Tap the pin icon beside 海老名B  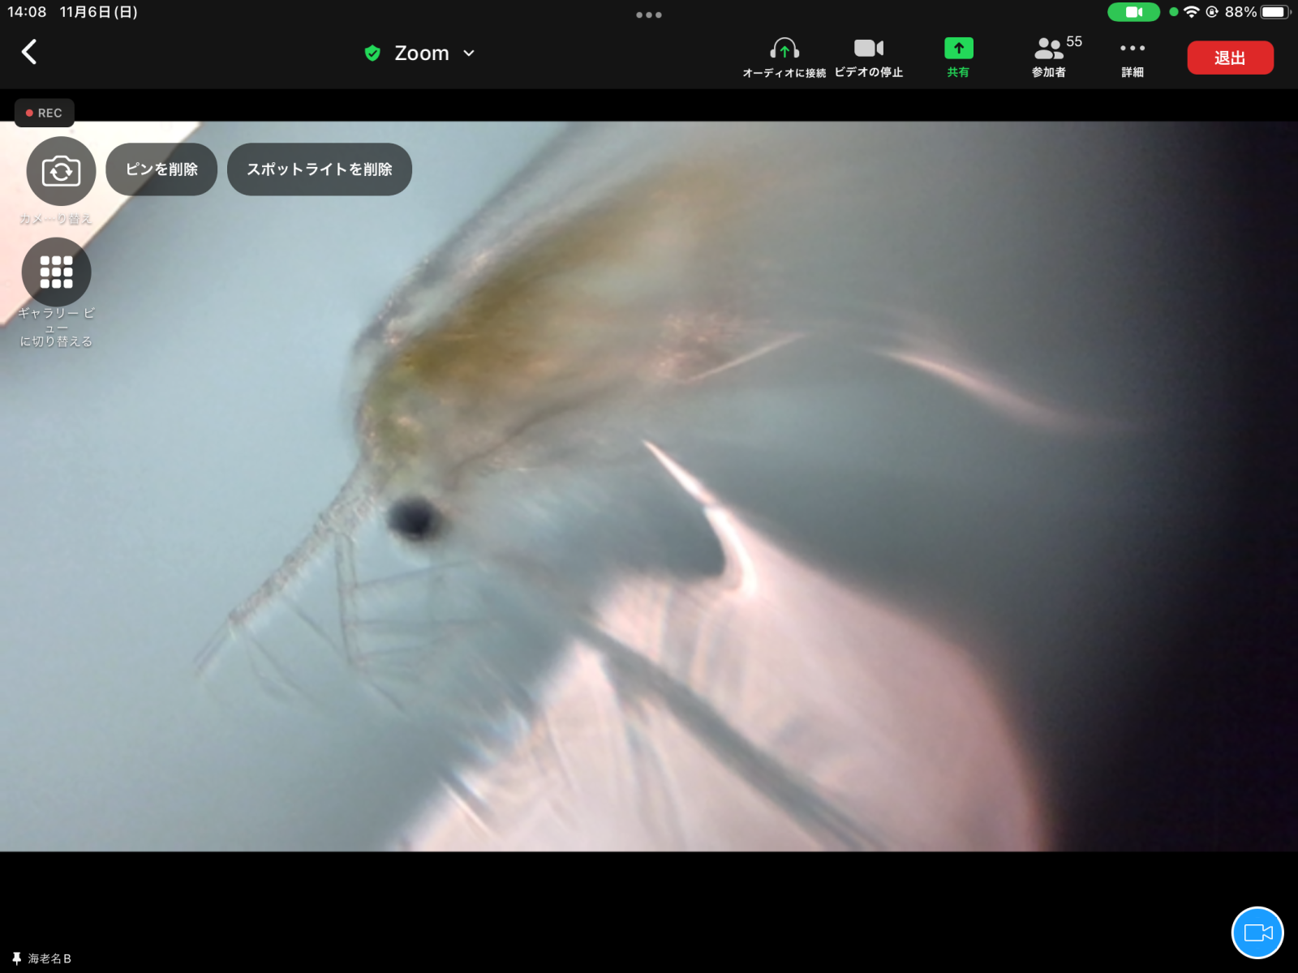point(16,958)
